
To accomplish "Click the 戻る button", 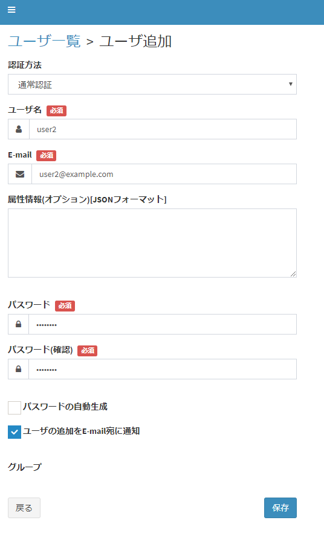I will (x=24, y=508).
